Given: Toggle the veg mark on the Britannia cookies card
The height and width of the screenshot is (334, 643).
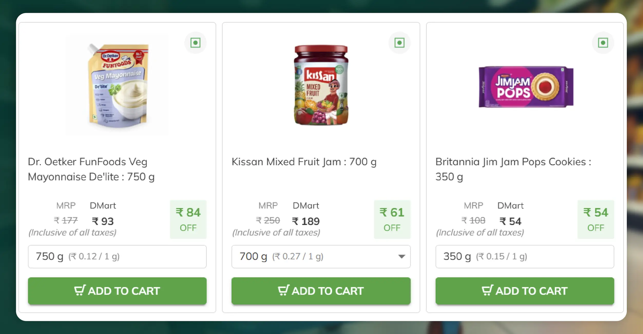Looking at the screenshot, I should (x=603, y=43).
